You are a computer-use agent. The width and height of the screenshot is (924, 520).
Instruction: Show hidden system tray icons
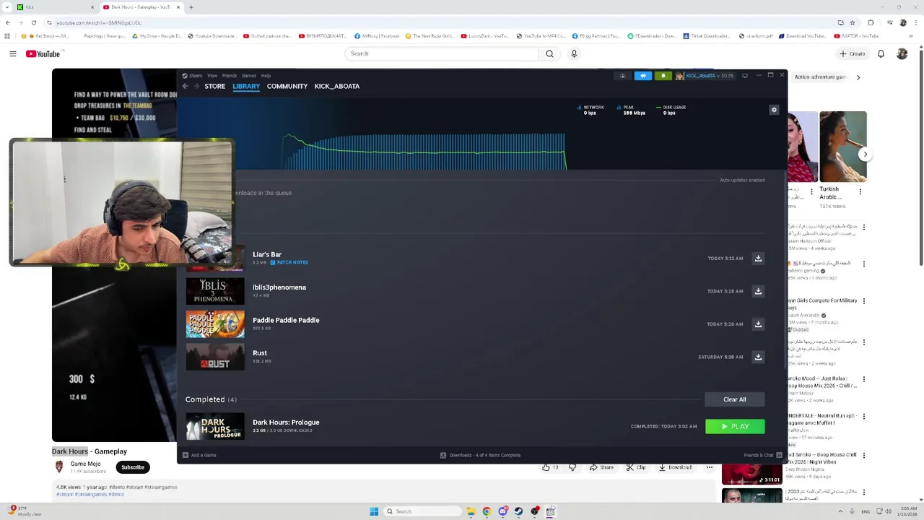click(x=841, y=511)
